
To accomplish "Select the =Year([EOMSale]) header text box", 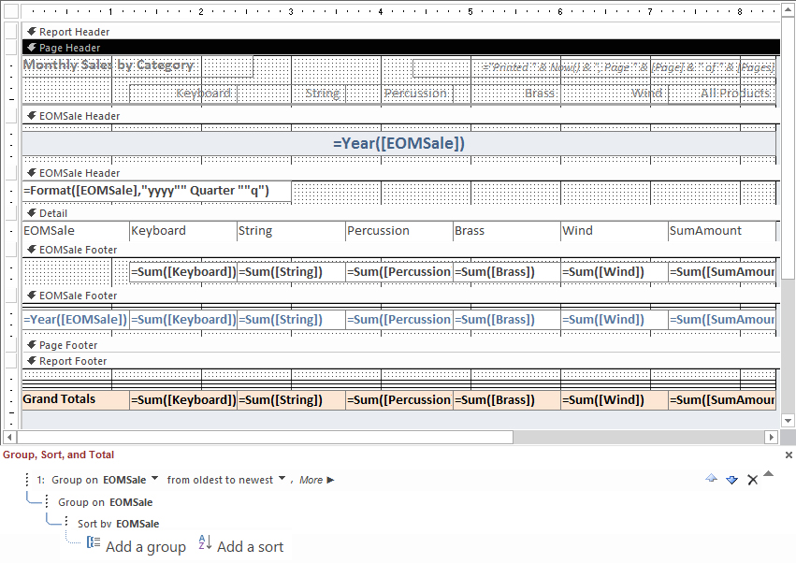I will (x=398, y=143).
